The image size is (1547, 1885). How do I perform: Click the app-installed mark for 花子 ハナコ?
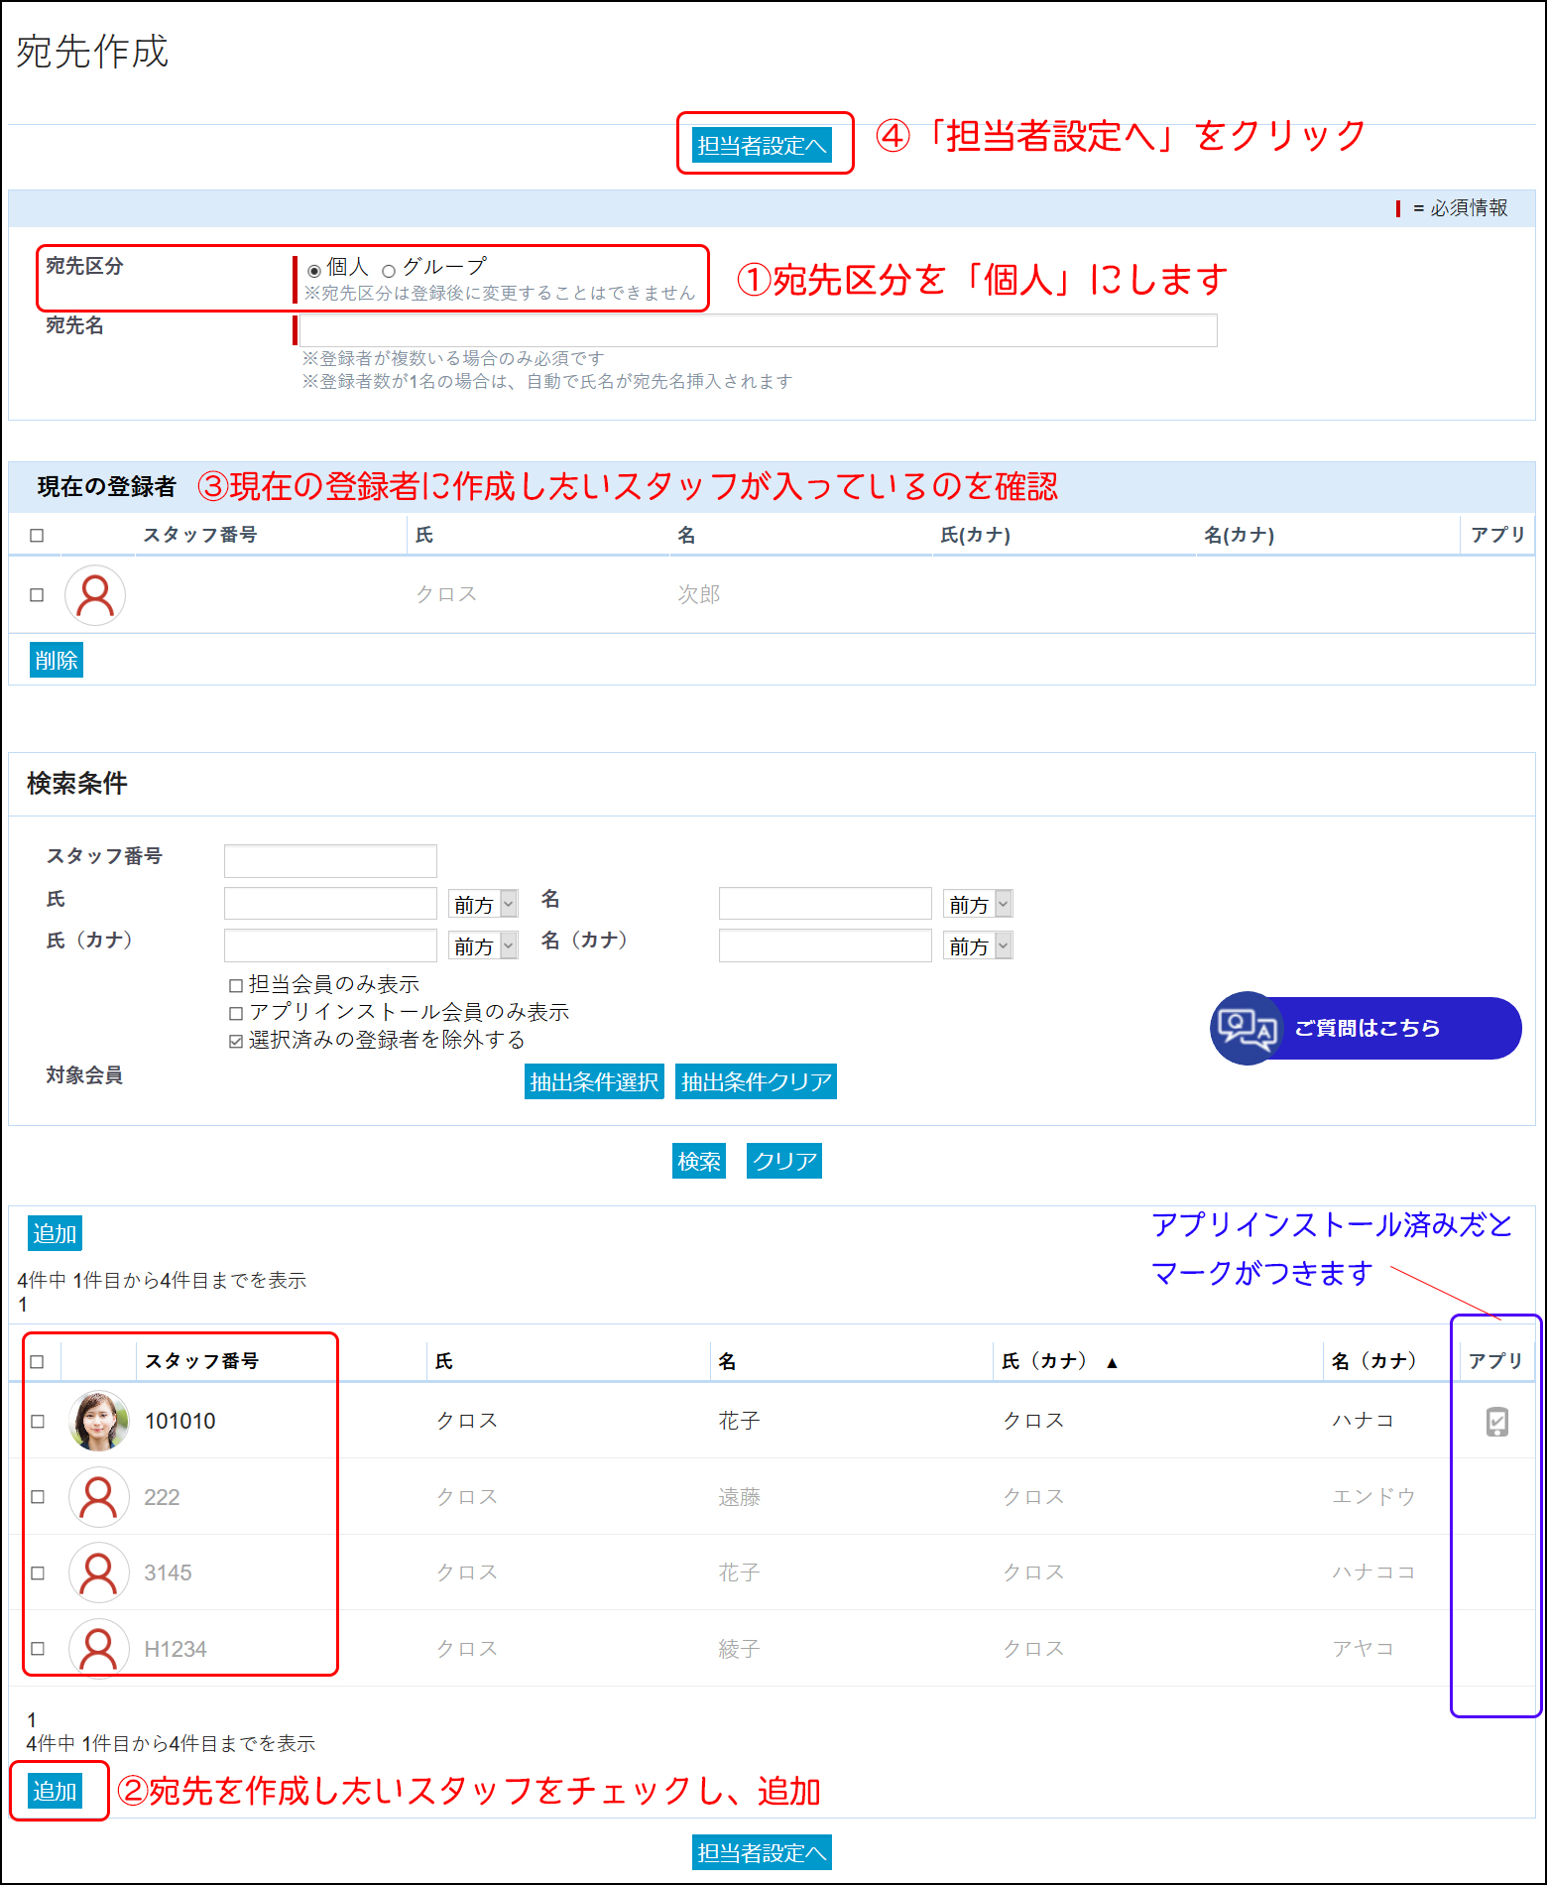tap(1497, 1422)
